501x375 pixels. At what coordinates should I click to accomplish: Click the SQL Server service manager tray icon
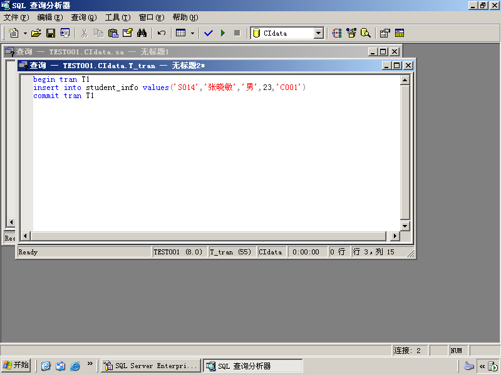(x=493, y=366)
